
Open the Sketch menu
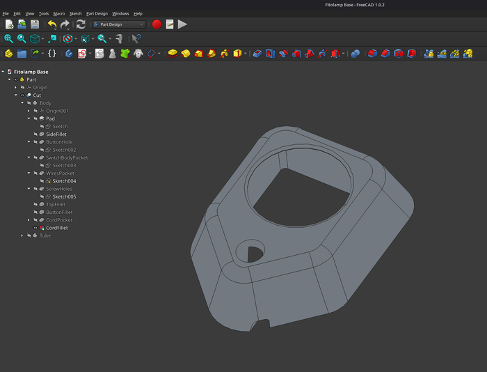point(75,13)
